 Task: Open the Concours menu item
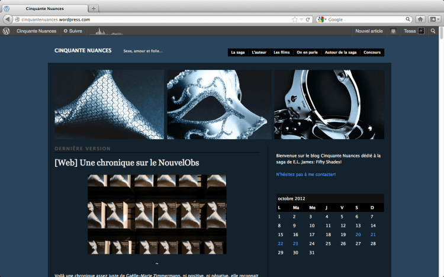372,53
